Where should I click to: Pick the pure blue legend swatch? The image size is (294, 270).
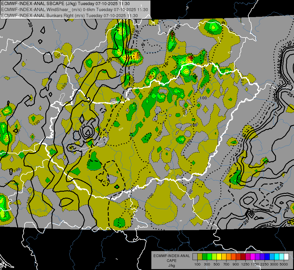coord(267,257)
